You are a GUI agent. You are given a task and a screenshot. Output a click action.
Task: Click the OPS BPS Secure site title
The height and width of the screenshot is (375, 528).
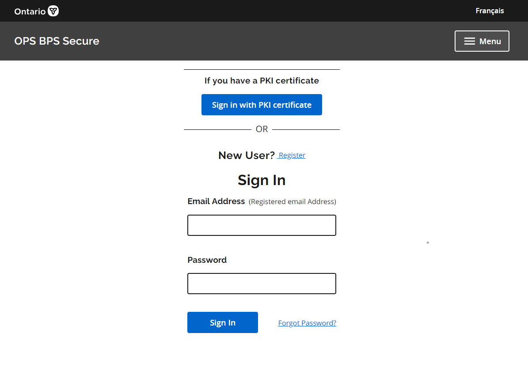click(x=57, y=41)
